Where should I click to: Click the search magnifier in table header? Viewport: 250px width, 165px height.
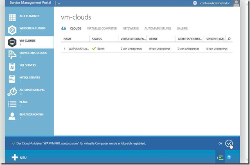(229, 39)
